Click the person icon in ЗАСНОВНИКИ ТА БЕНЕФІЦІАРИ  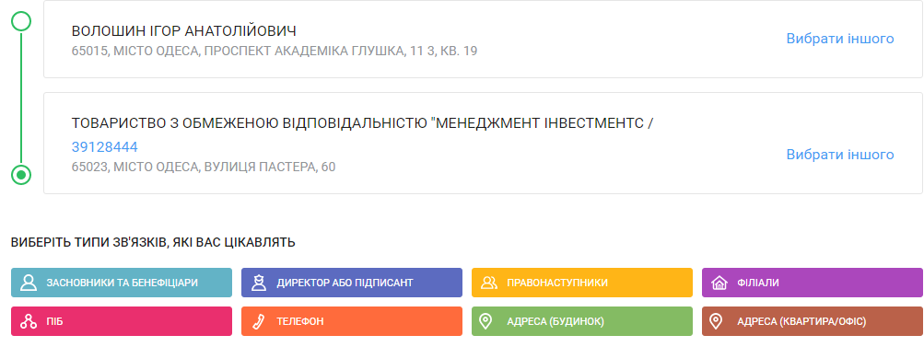29,283
